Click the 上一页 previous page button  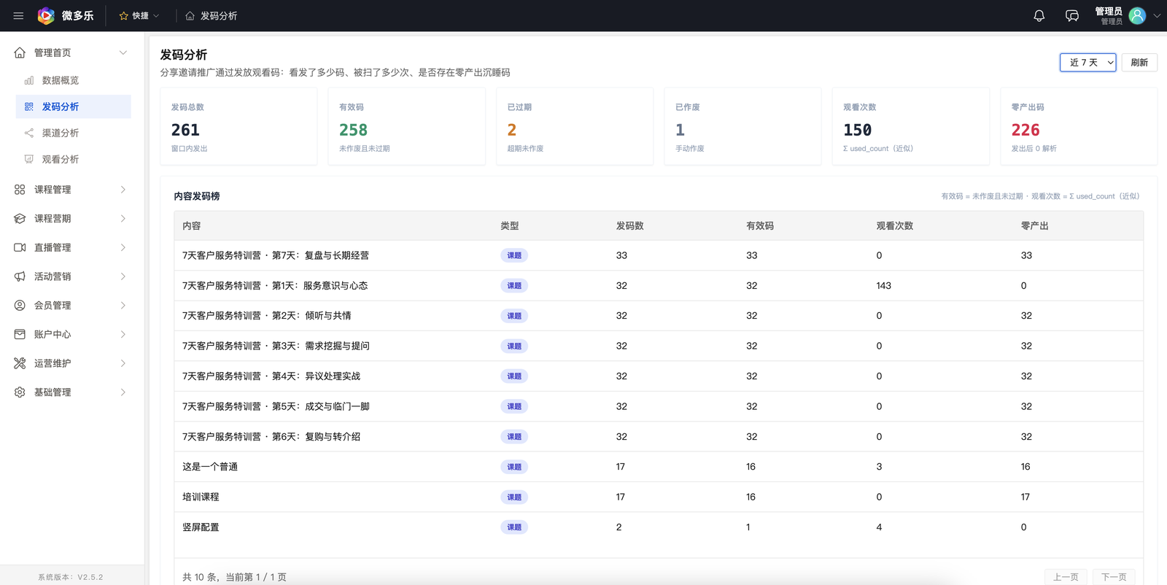click(x=1066, y=577)
